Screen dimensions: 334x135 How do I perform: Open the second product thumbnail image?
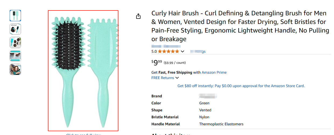click(x=15, y=29)
